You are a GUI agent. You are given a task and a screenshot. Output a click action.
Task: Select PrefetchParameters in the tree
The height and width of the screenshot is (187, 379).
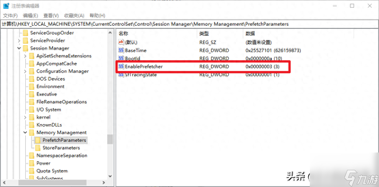click(64, 140)
